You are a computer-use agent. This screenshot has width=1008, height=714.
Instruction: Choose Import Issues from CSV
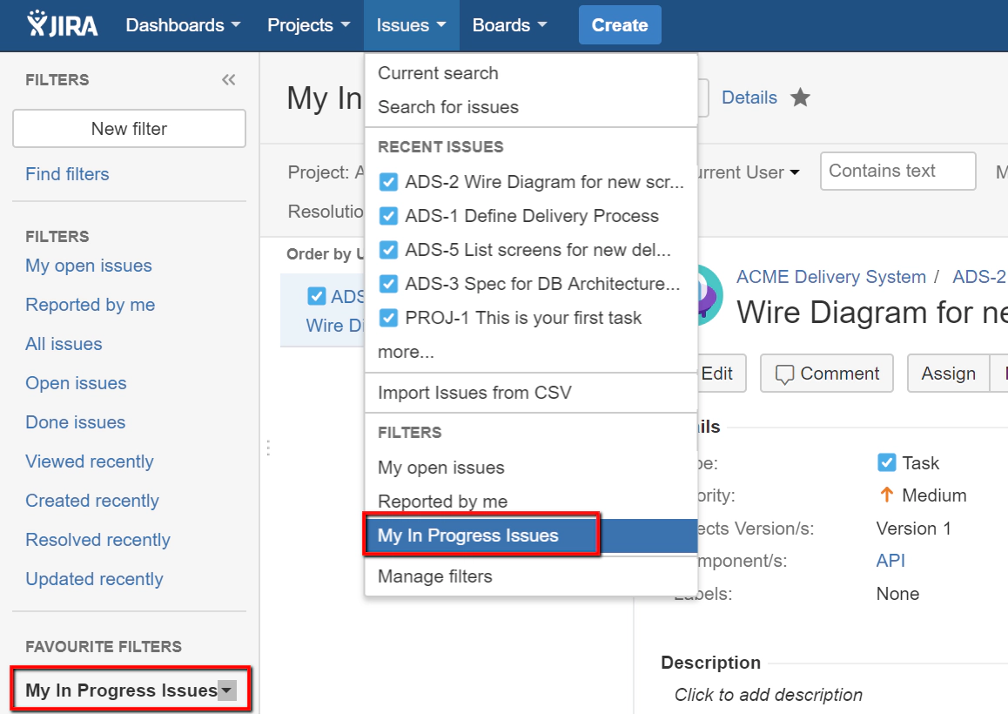pyautogui.click(x=474, y=393)
